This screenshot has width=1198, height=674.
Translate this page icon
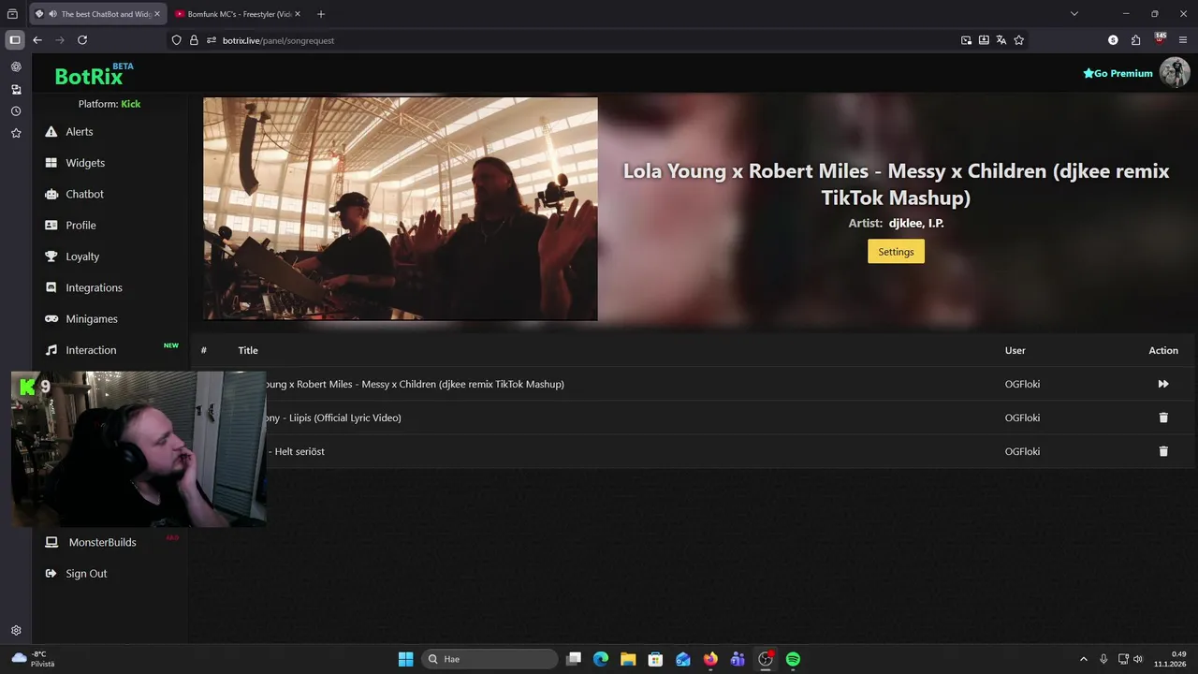[1001, 40]
